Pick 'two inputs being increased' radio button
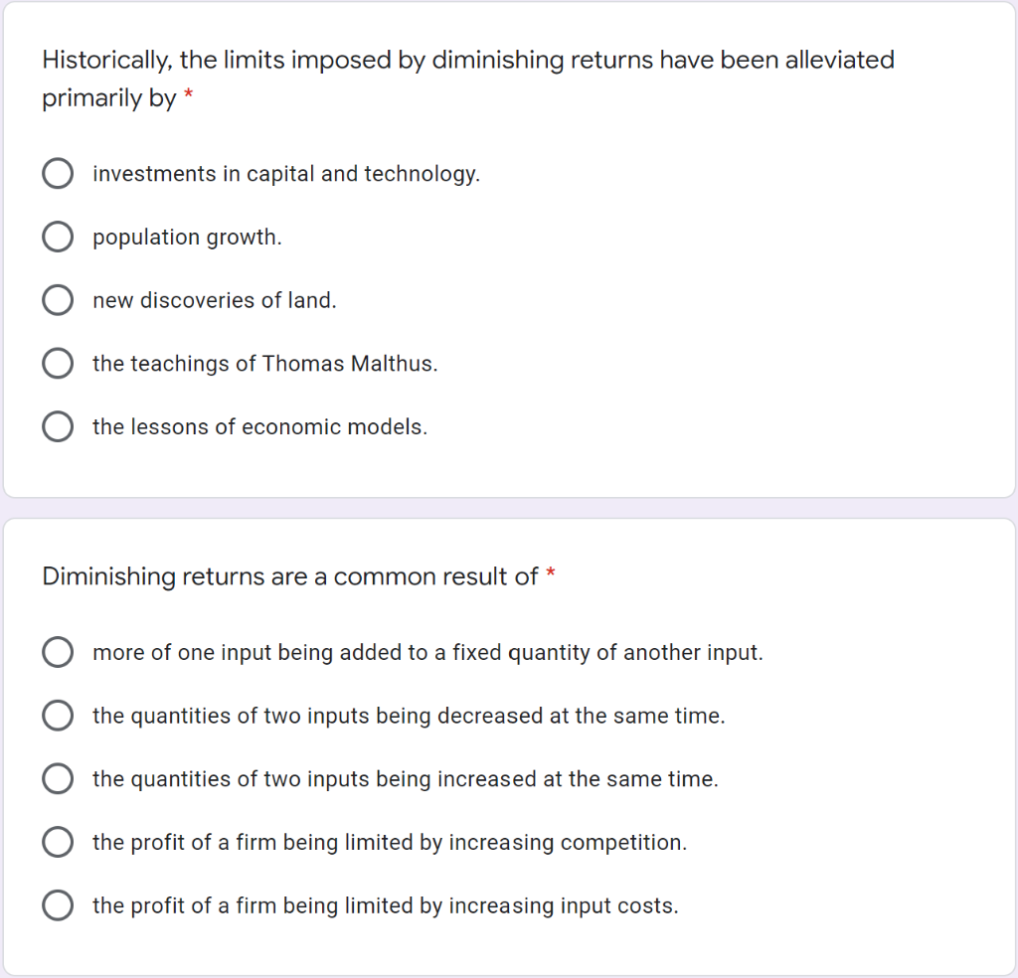This screenshot has height=978, width=1018. (x=58, y=779)
